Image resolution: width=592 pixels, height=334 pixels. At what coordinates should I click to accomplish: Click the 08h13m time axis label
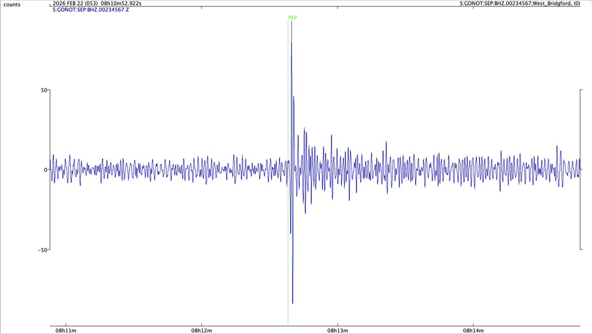click(337, 330)
